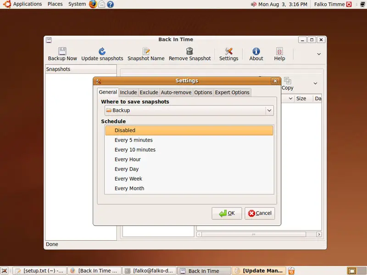Switch to setup.txt taskbar window
Screen dimensions: 367x275
39,271
